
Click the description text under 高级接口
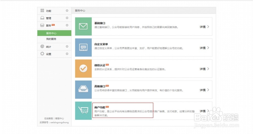[x=139, y=90]
